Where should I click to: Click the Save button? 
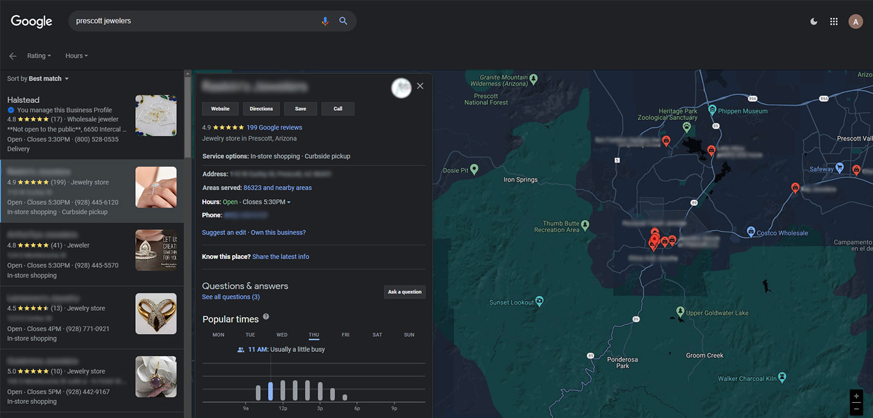click(301, 108)
